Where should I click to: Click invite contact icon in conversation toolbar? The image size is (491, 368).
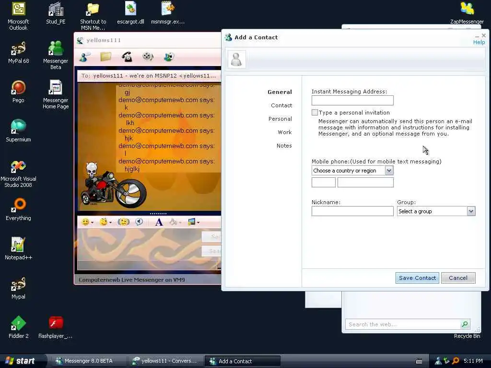click(84, 57)
